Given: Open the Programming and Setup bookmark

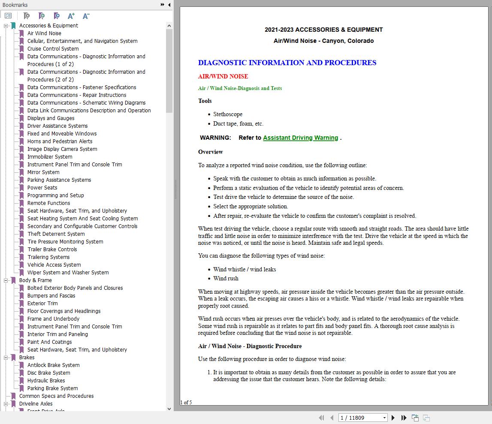Looking at the screenshot, I should 55,195.
